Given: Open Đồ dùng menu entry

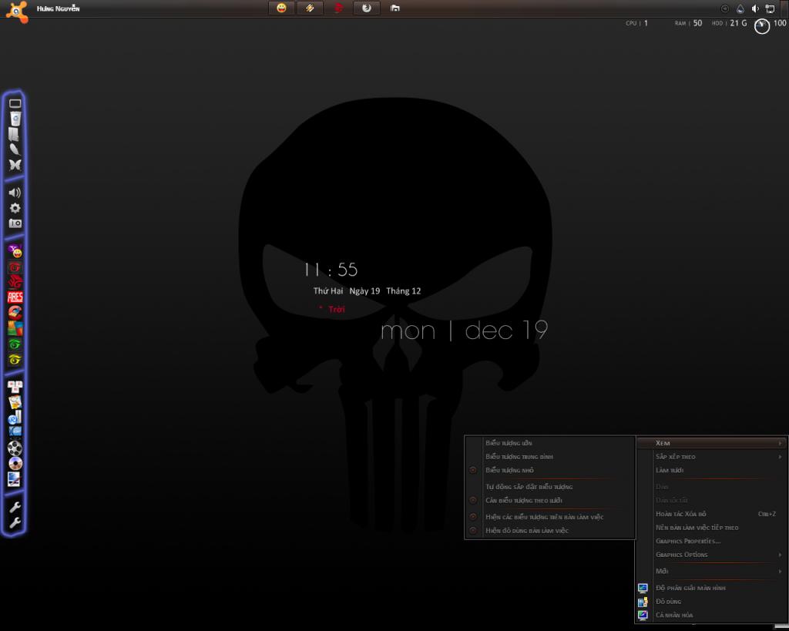Looking at the screenshot, I should [711, 601].
